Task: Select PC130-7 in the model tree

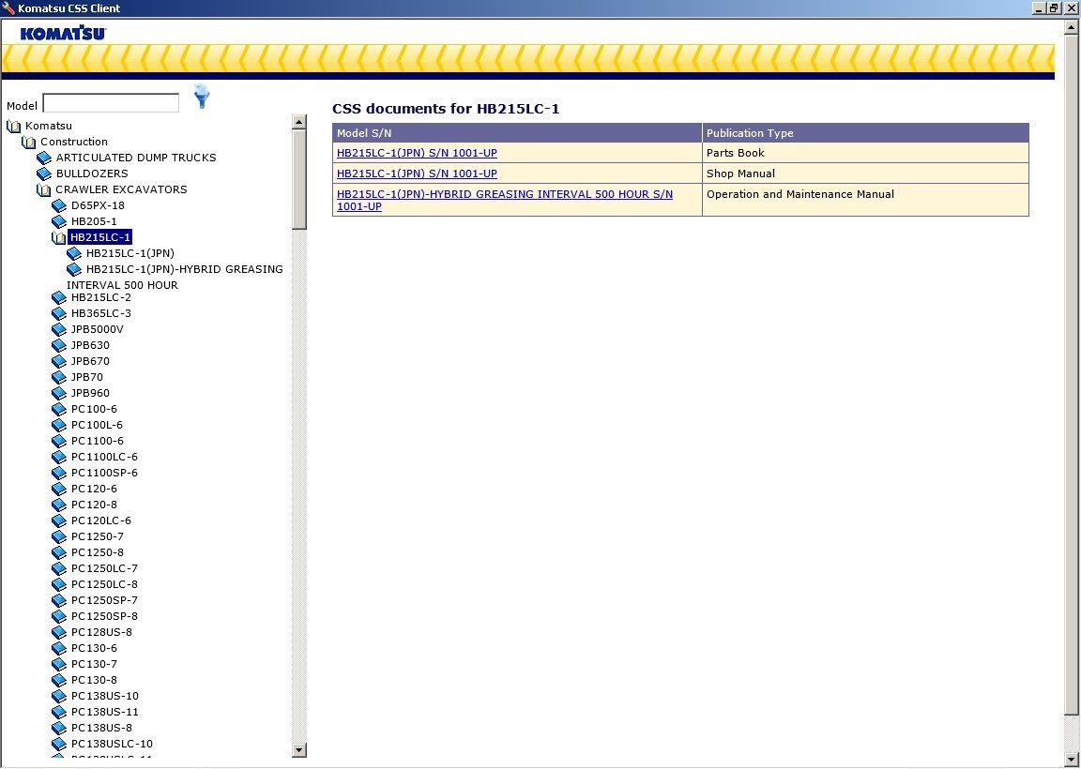Action: tap(94, 664)
